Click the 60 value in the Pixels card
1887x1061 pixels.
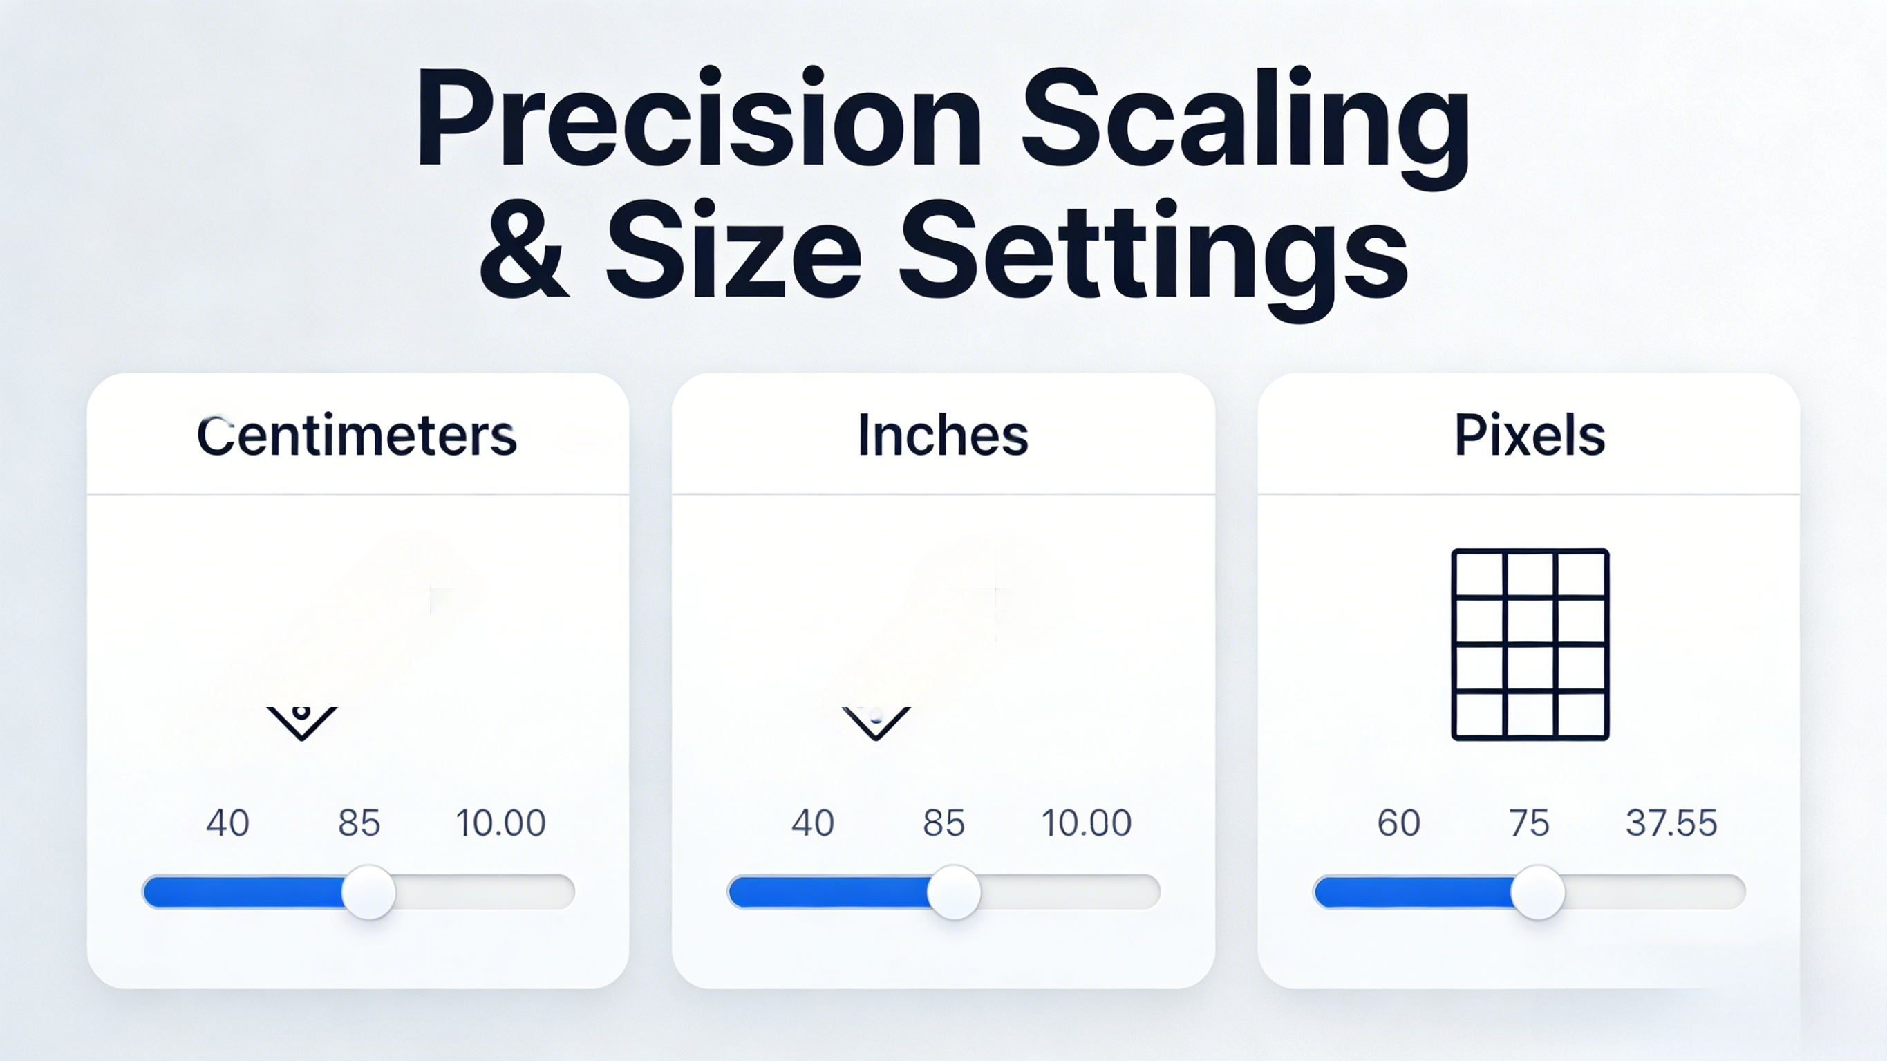coord(1398,823)
